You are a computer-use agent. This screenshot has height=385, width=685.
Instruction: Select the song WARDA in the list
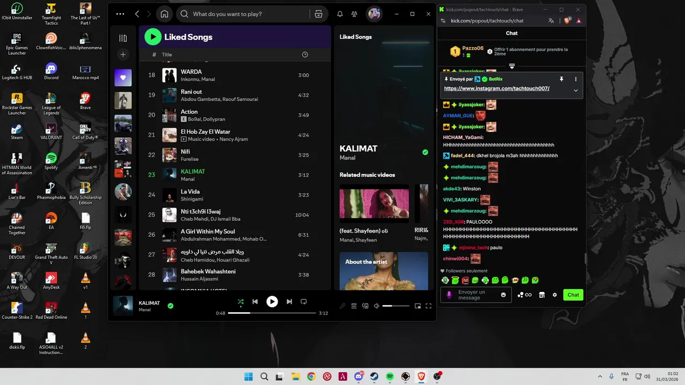[x=235, y=75]
